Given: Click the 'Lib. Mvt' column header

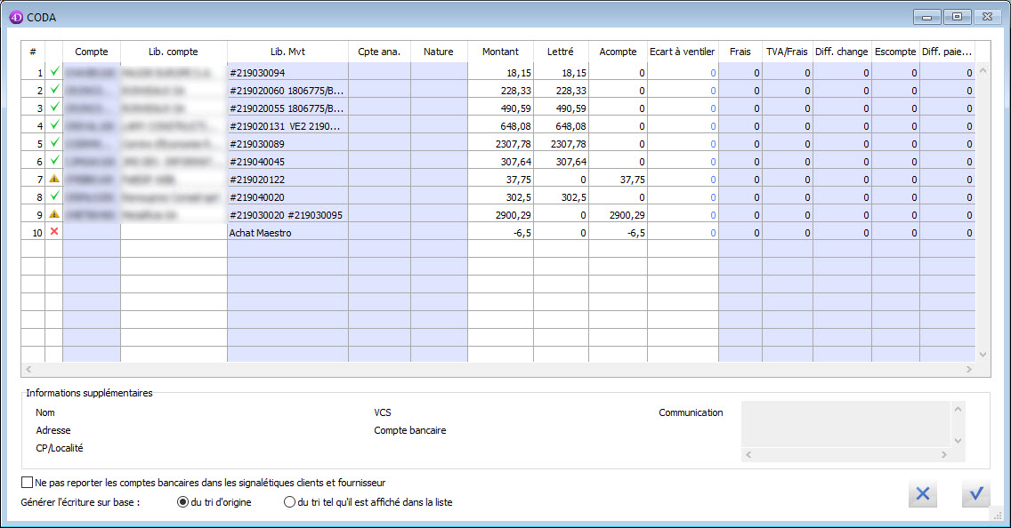Looking at the screenshot, I should (x=287, y=52).
